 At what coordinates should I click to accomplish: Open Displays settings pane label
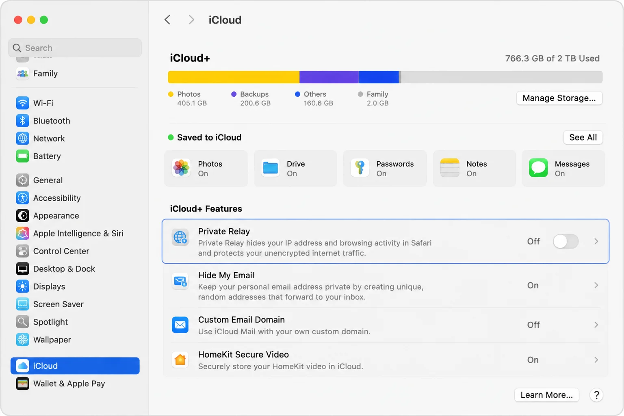49,286
